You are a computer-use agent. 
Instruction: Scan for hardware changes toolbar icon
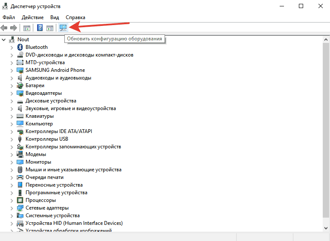click(63, 28)
